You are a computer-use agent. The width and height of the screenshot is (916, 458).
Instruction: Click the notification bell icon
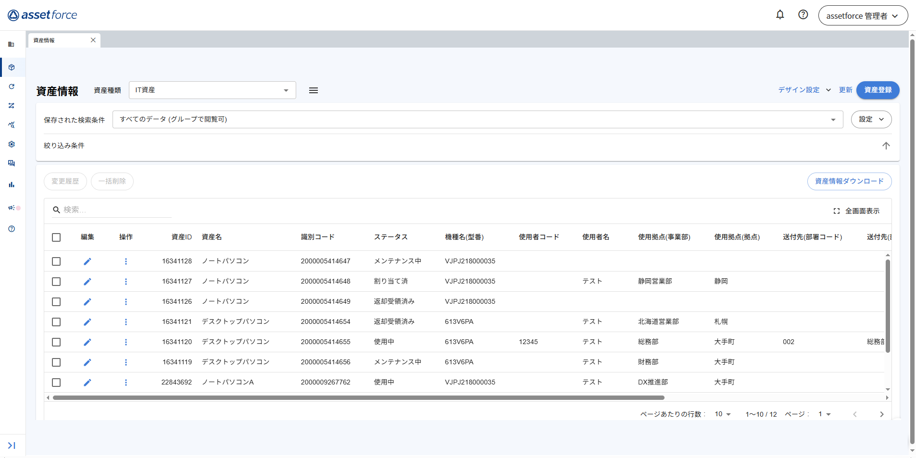[780, 15]
